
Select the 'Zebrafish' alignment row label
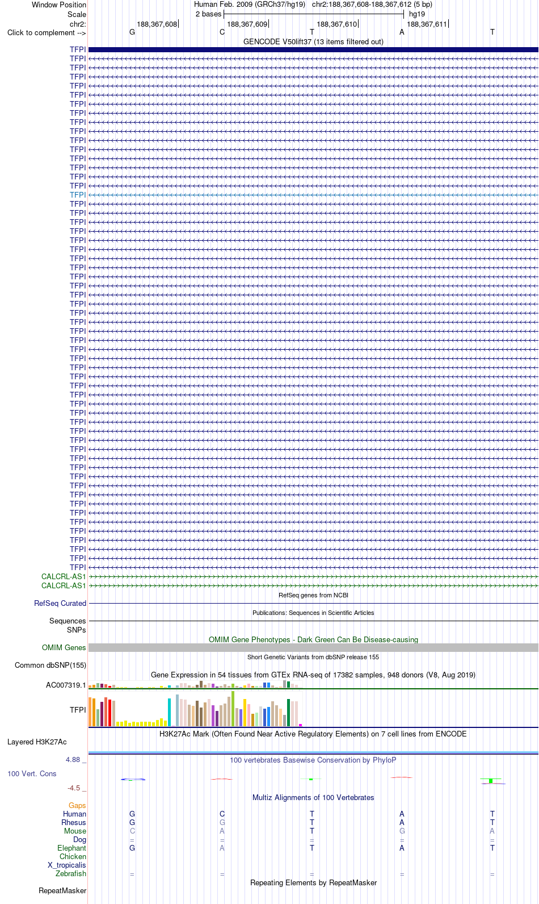coord(71,873)
